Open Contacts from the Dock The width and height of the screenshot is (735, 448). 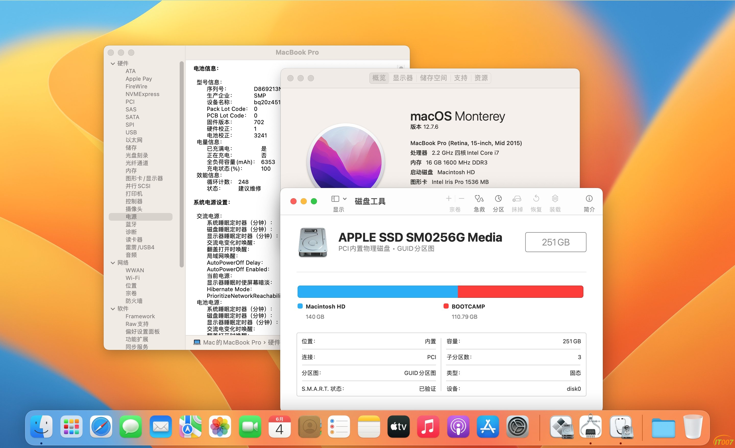[x=309, y=427]
